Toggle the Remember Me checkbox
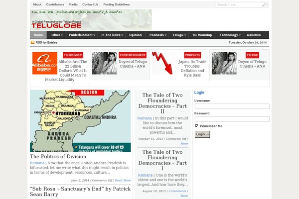This screenshot has height=199, width=299. [x=196, y=126]
